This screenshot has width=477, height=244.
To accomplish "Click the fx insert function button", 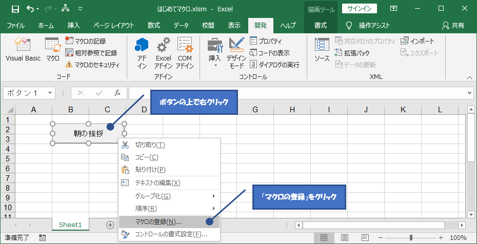I will (x=117, y=93).
